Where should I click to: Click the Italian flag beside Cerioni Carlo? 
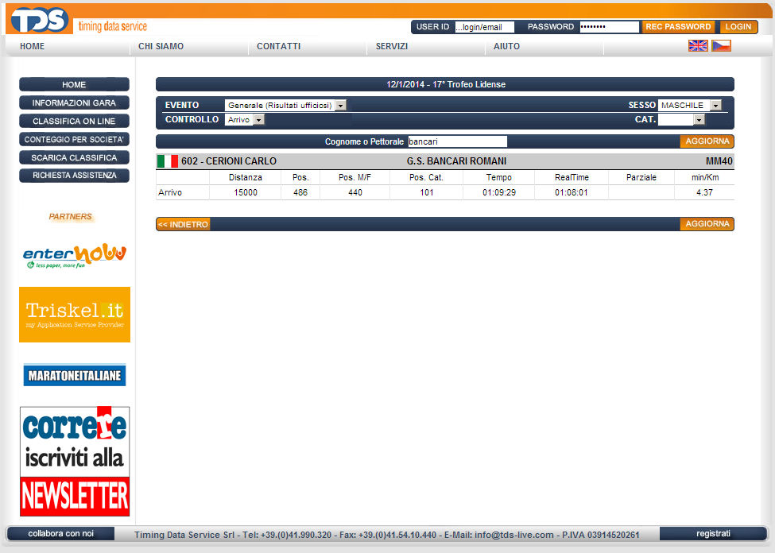pos(167,161)
